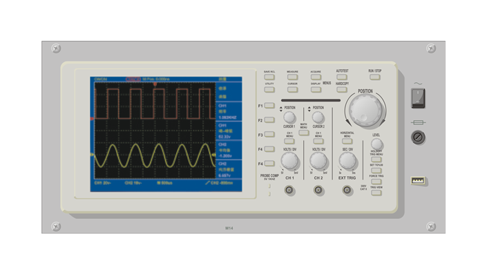Image resolution: width=487 pixels, height=275 pixels.
Task: Click the SEC/DIV timebase knob
Action: [x=347, y=161]
